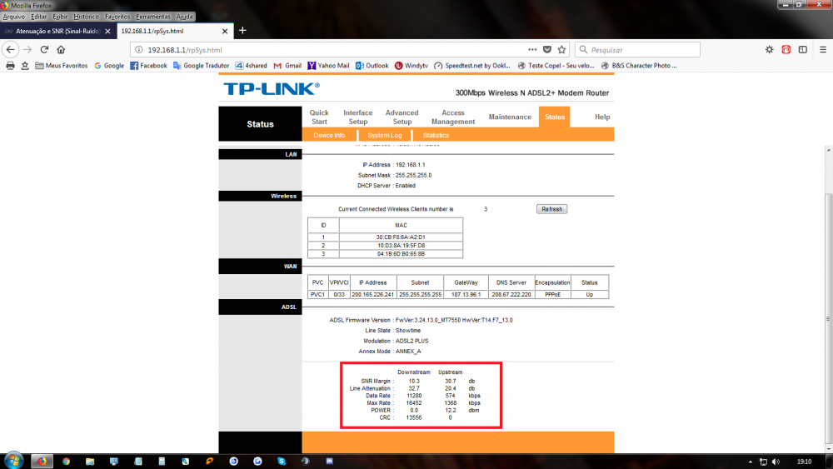This screenshot has width=833, height=469.
Task: Open the Favoritos menu
Action: (x=117, y=17)
